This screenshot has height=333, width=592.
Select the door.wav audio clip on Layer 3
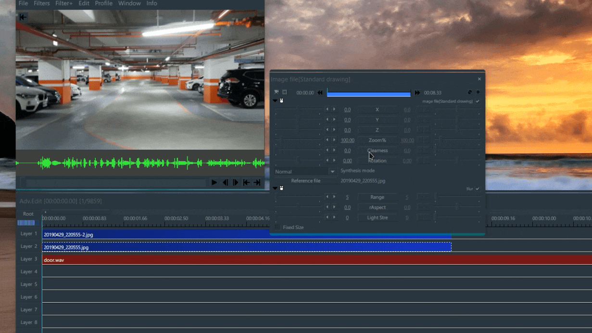[317, 260]
